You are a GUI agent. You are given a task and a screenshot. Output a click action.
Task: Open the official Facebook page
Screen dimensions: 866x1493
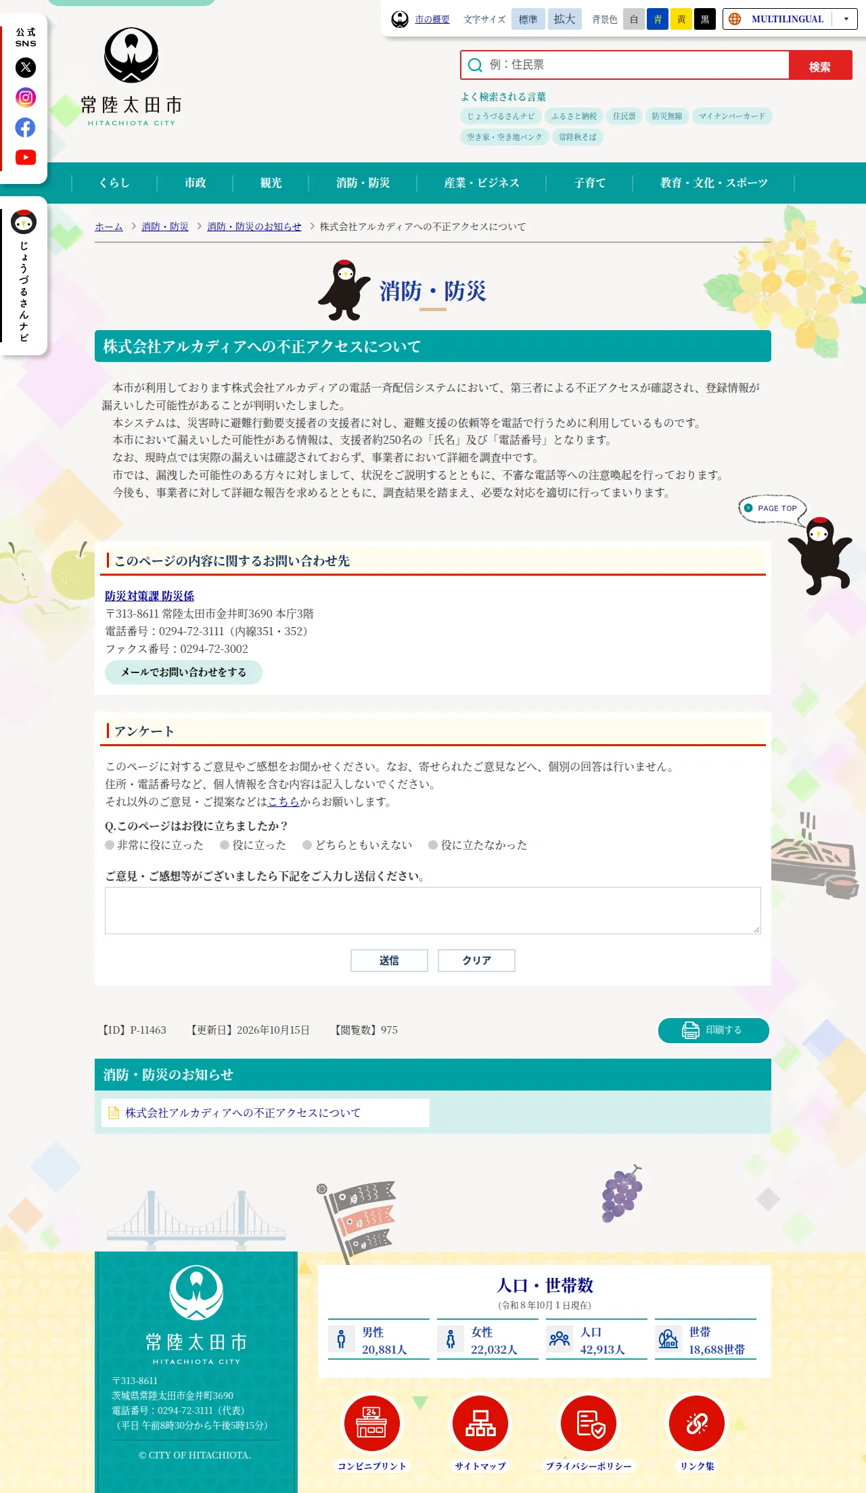[26, 127]
